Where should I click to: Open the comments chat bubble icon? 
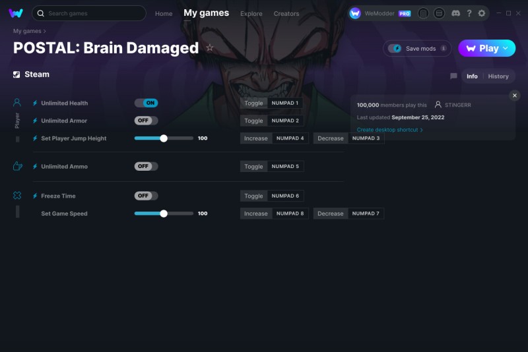(453, 76)
